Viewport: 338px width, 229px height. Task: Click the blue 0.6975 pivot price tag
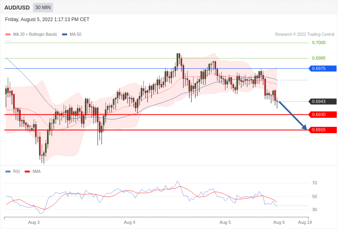point(323,68)
